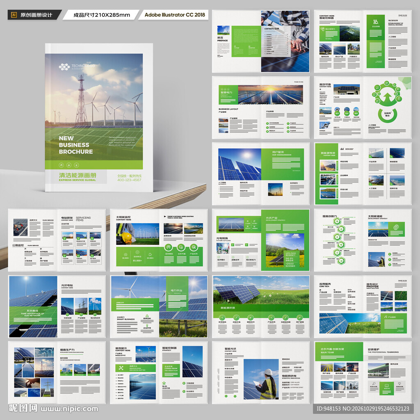
Task: Click the hotline number 400-123-4567
Action: point(129,180)
